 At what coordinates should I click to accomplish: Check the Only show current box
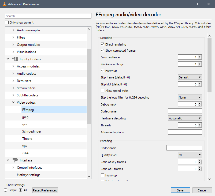point(6,22)
